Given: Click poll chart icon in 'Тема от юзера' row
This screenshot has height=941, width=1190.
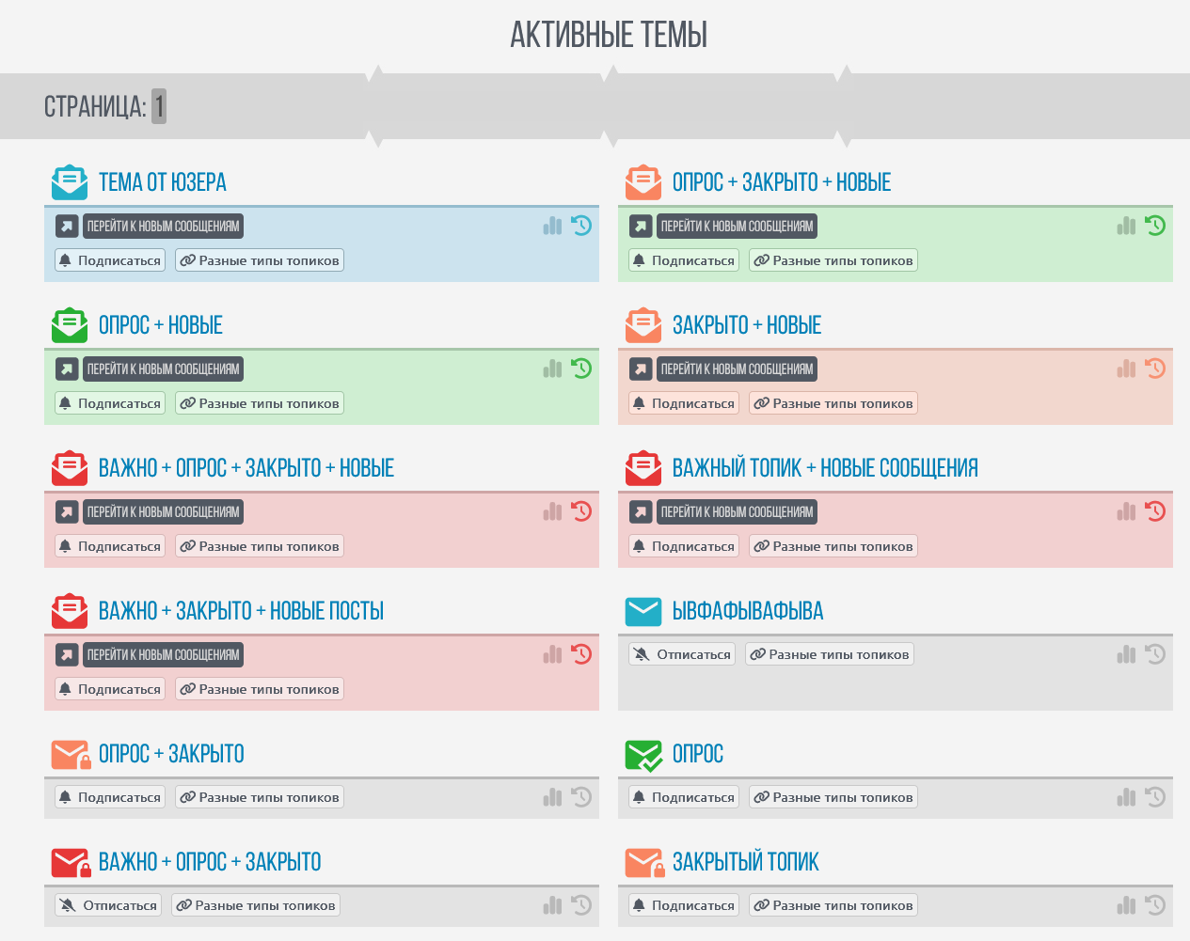Looking at the screenshot, I should [552, 226].
